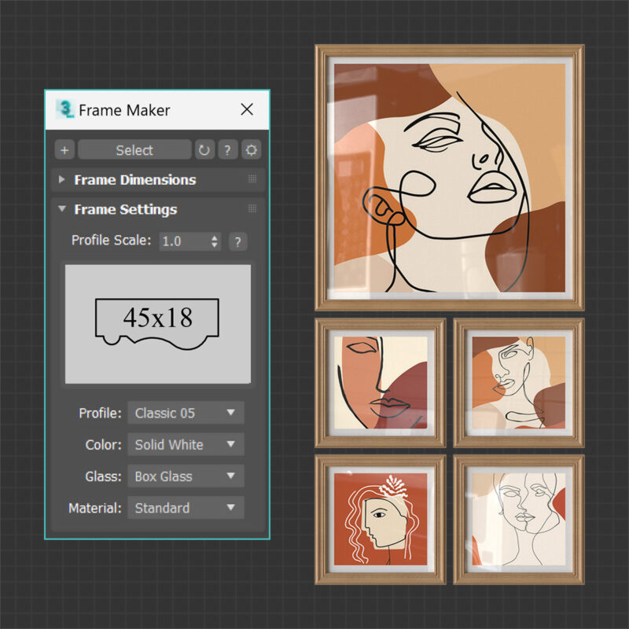
Task: Open Frame Maker settings via gear icon
Action: tap(252, 149)
